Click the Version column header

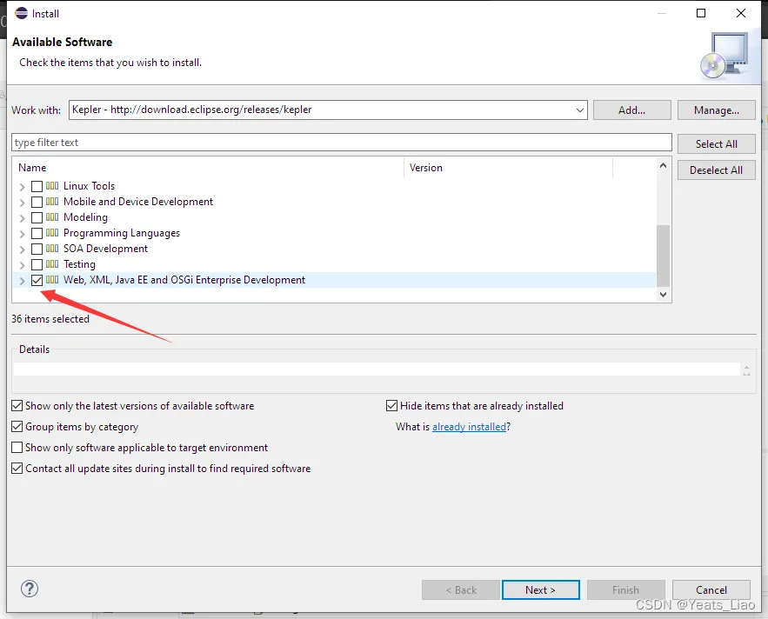point(425,168)
